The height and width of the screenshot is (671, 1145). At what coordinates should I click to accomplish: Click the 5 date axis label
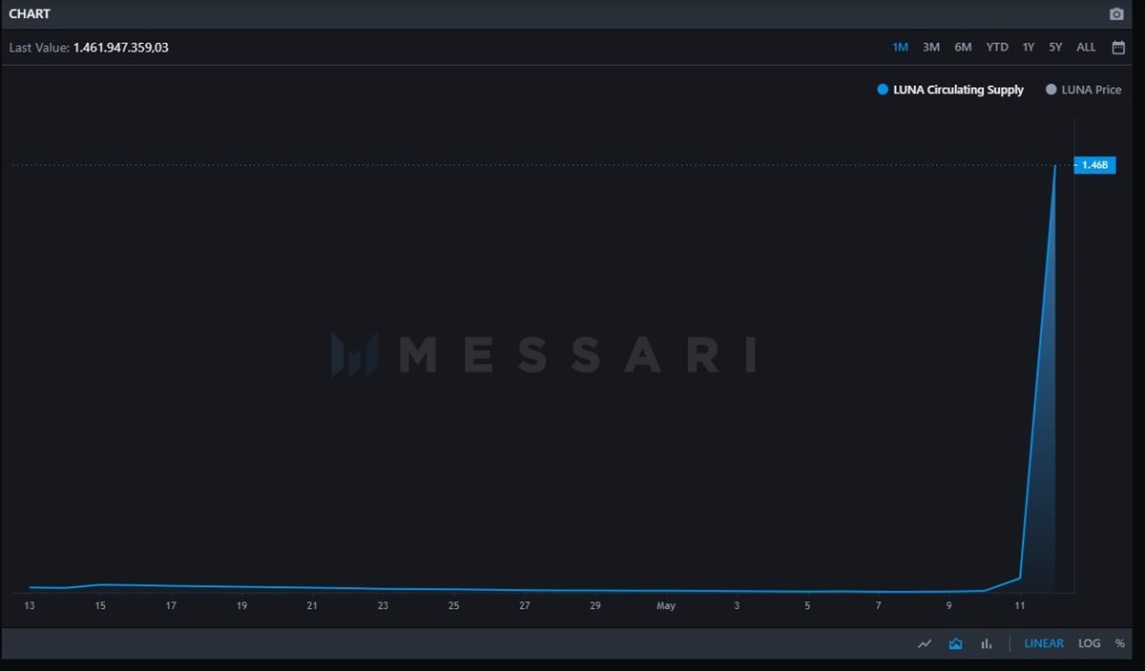(x=807, y=606)
